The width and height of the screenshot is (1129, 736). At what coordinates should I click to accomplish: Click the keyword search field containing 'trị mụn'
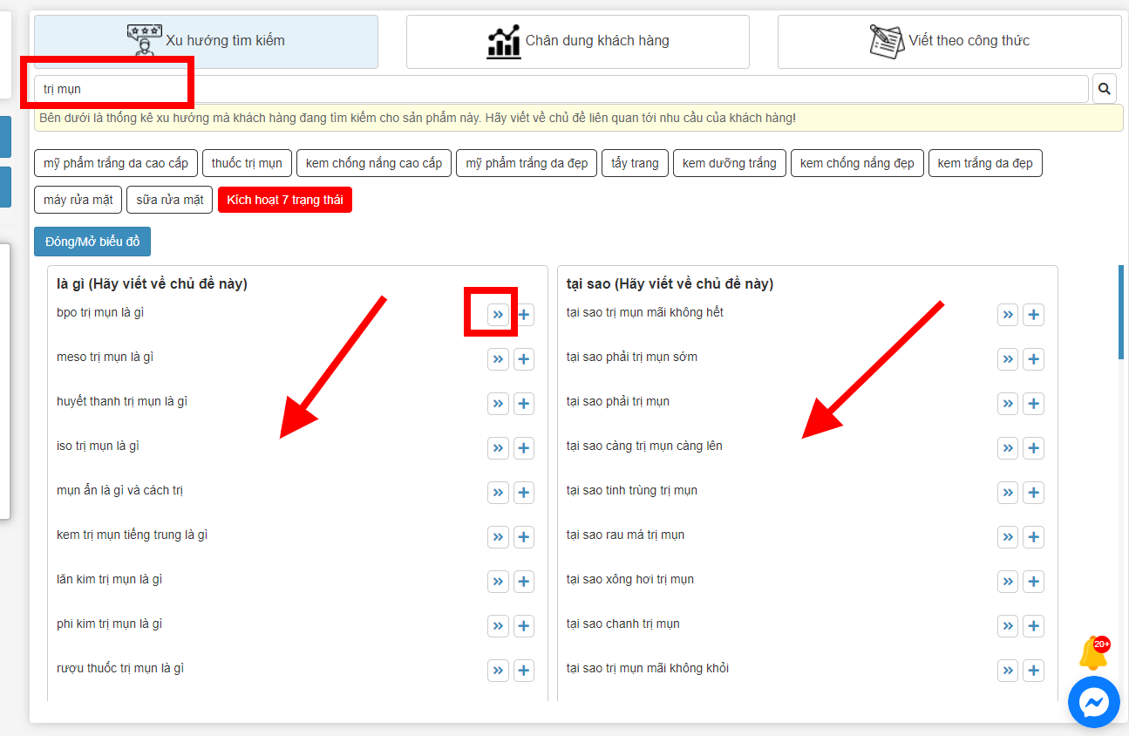(x=561, y=89)
